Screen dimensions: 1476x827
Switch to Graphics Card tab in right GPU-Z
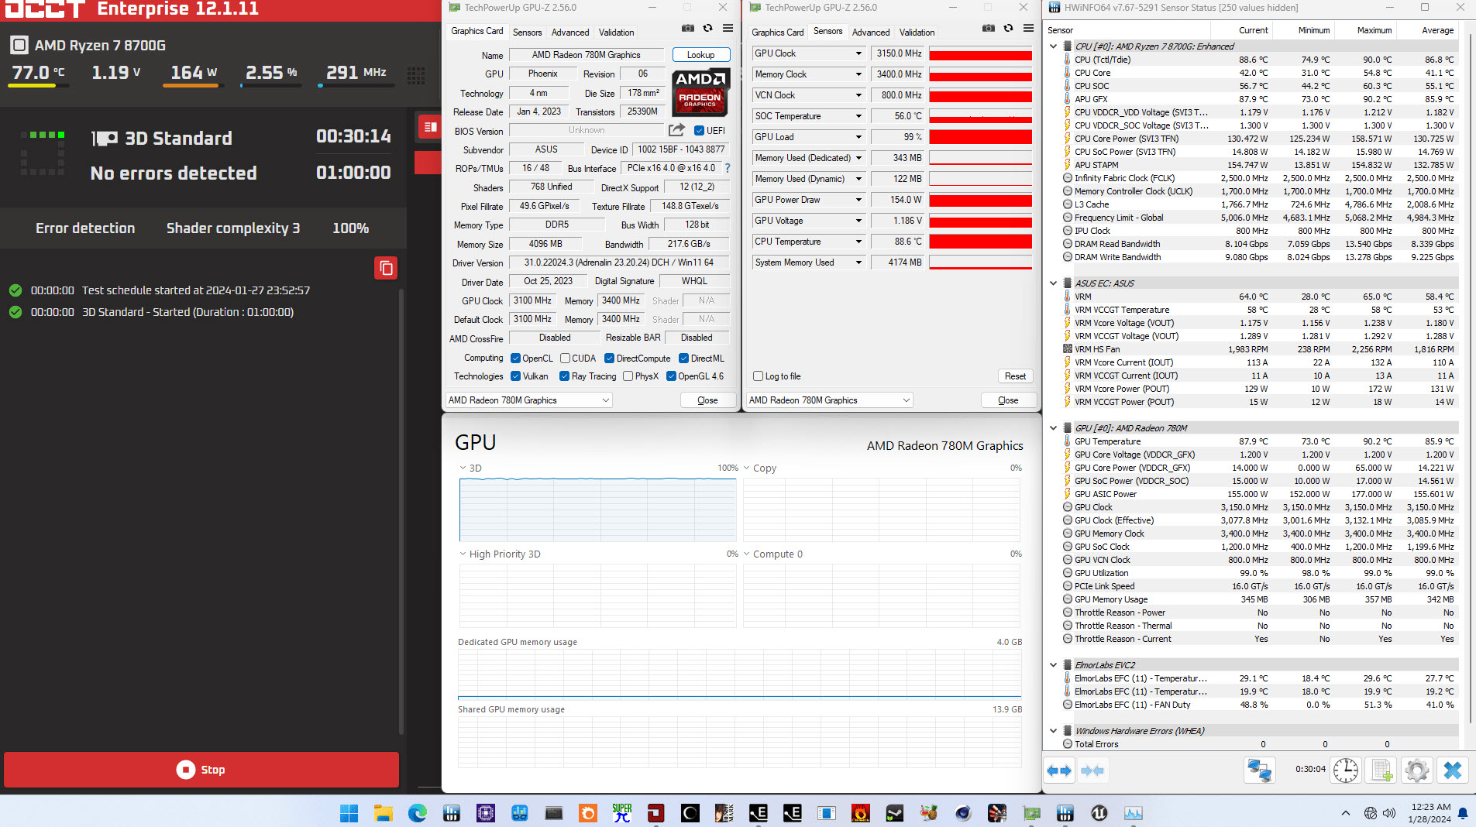click(x=777, y=33)
